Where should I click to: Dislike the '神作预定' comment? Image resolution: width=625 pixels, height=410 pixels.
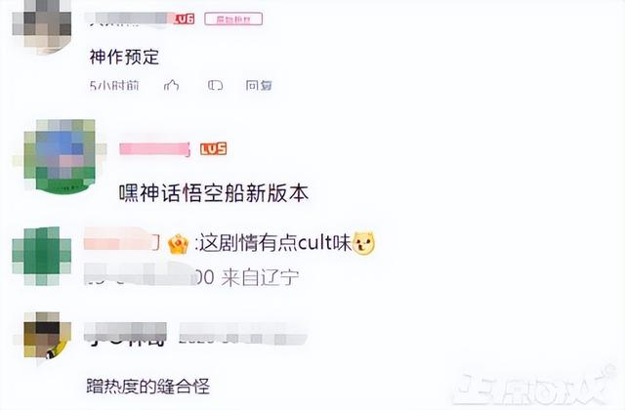(215, 85)
